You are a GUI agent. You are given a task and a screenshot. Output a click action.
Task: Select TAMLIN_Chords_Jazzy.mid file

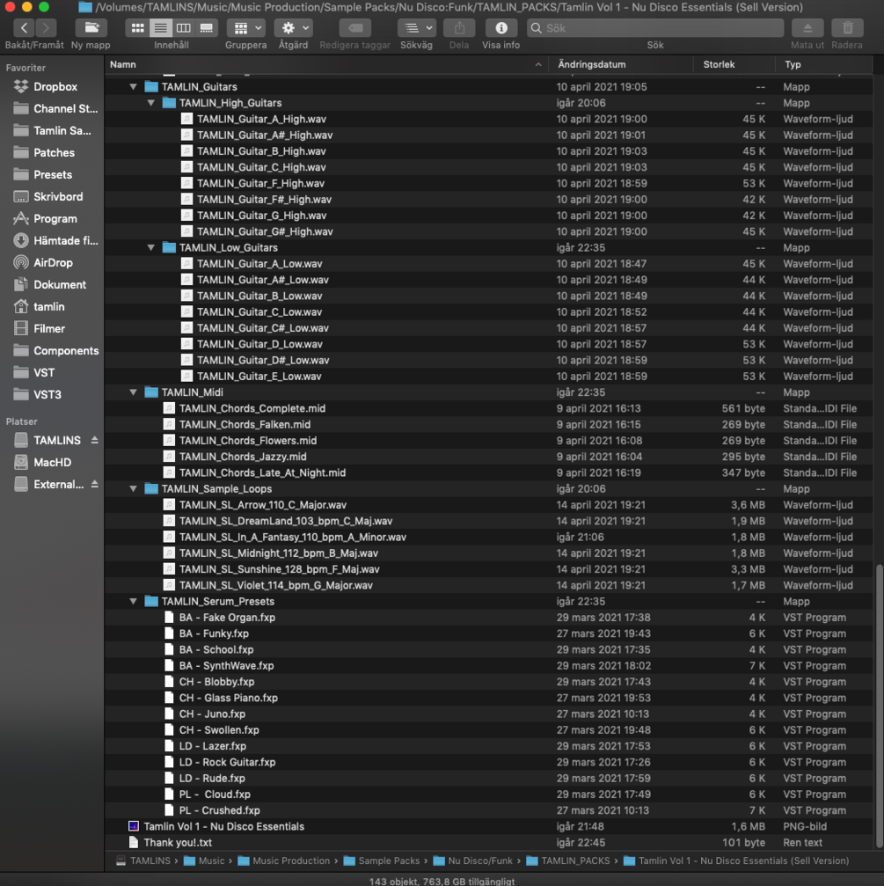(x=488, y=457)
